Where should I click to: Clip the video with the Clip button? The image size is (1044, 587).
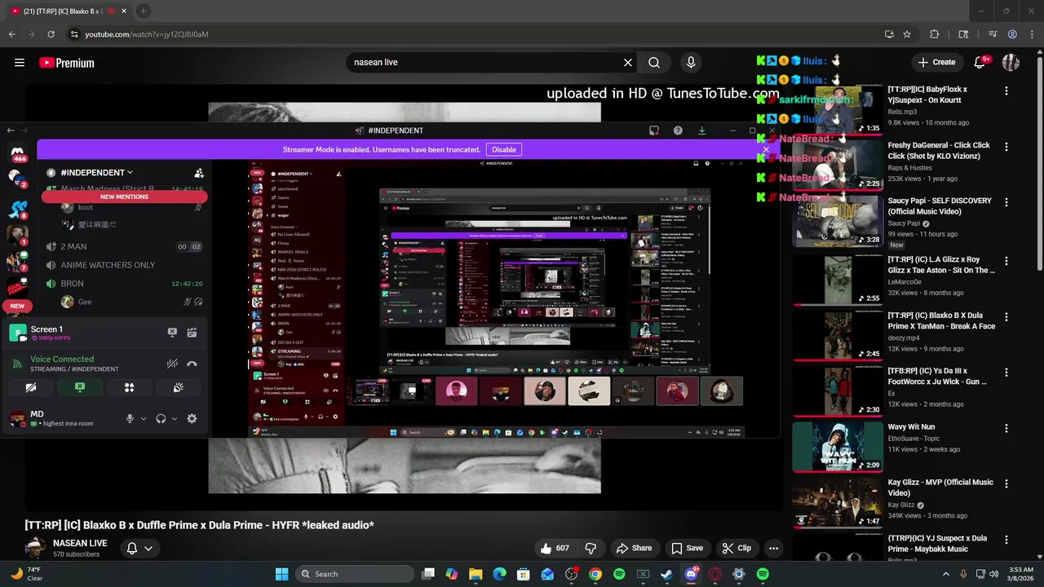[737, 548]
